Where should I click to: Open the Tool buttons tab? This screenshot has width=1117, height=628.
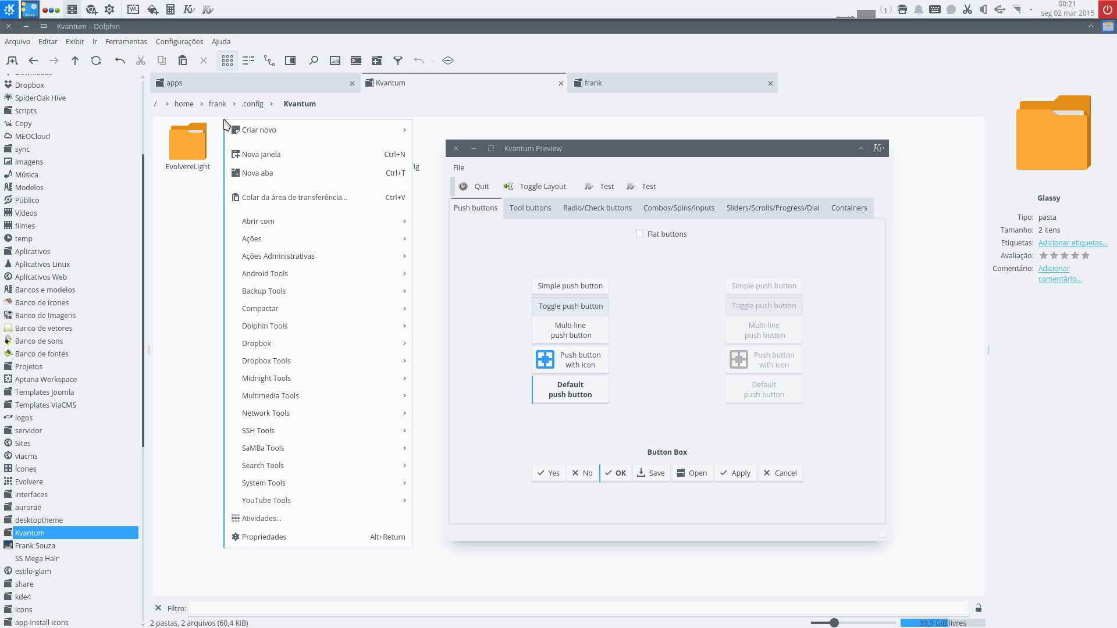530,208
